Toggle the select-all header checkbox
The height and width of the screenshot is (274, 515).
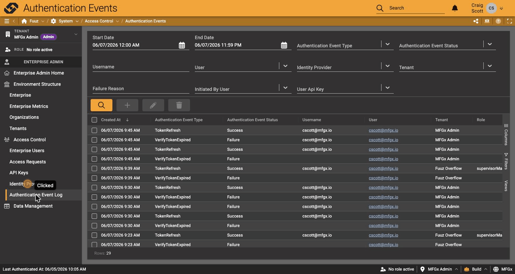tap(94, 120)
